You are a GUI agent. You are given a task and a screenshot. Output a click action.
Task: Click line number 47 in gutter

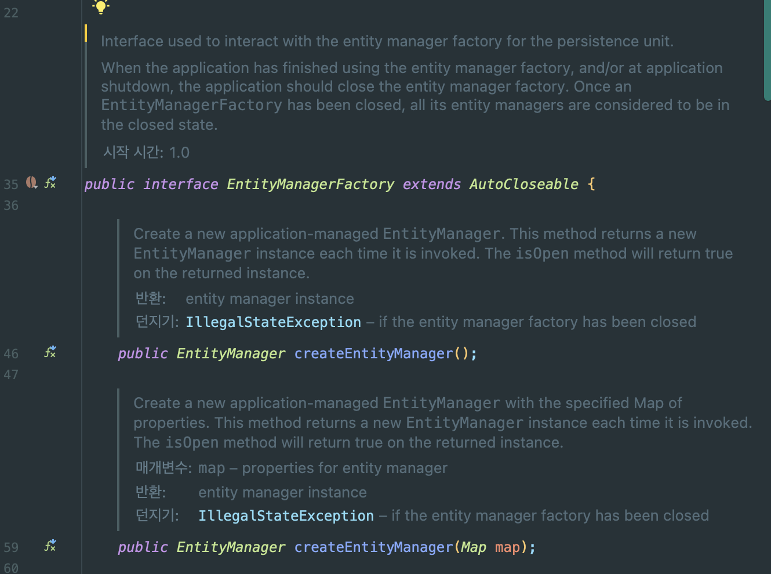pos(11,375)
